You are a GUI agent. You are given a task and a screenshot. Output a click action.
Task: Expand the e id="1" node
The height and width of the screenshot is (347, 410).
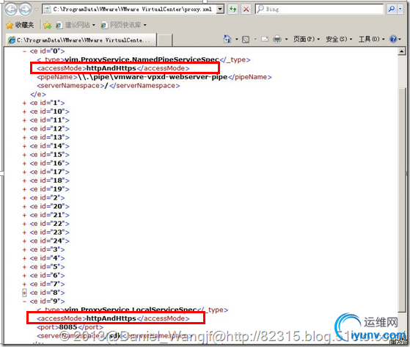[x=24, y=103]
